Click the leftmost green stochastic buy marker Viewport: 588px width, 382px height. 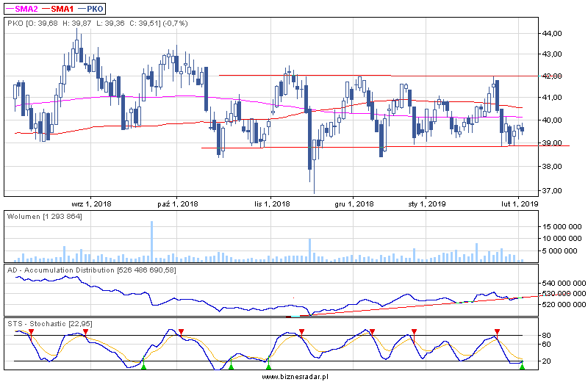click(x=144, y=366)
